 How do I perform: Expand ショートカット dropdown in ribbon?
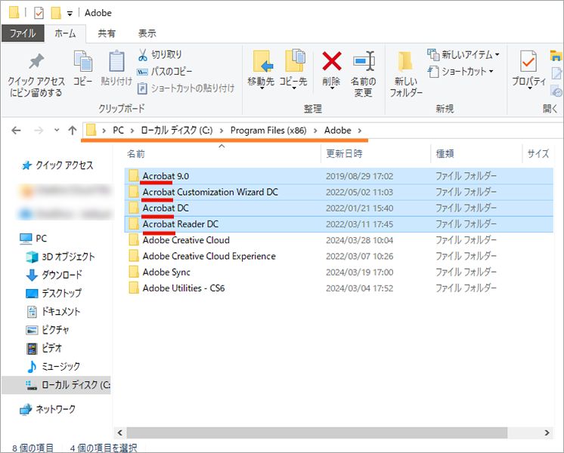[491, 72]
